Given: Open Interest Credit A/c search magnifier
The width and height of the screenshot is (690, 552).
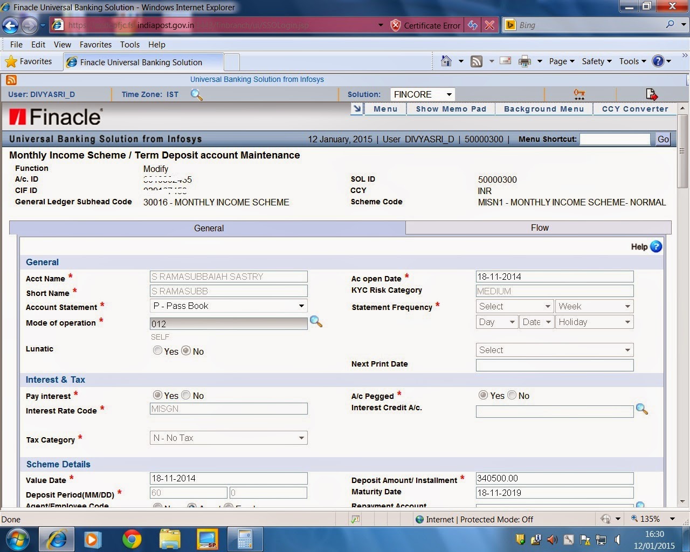Looking at the screenshot, I should 641,409.
